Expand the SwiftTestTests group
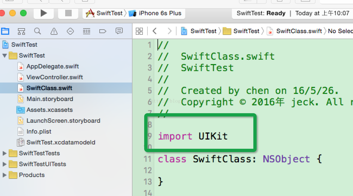Image resolution: width=353 pixels, height=196 pixels. 4,153
